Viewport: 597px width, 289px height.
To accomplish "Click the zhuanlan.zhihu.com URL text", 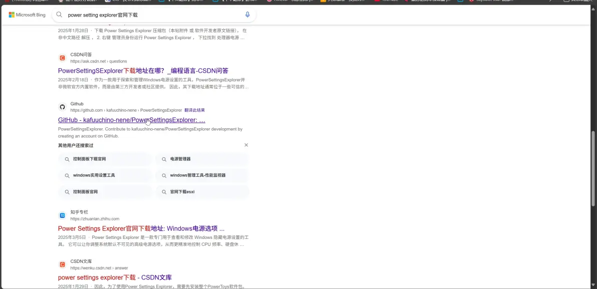I will click(x=95, y=219).
